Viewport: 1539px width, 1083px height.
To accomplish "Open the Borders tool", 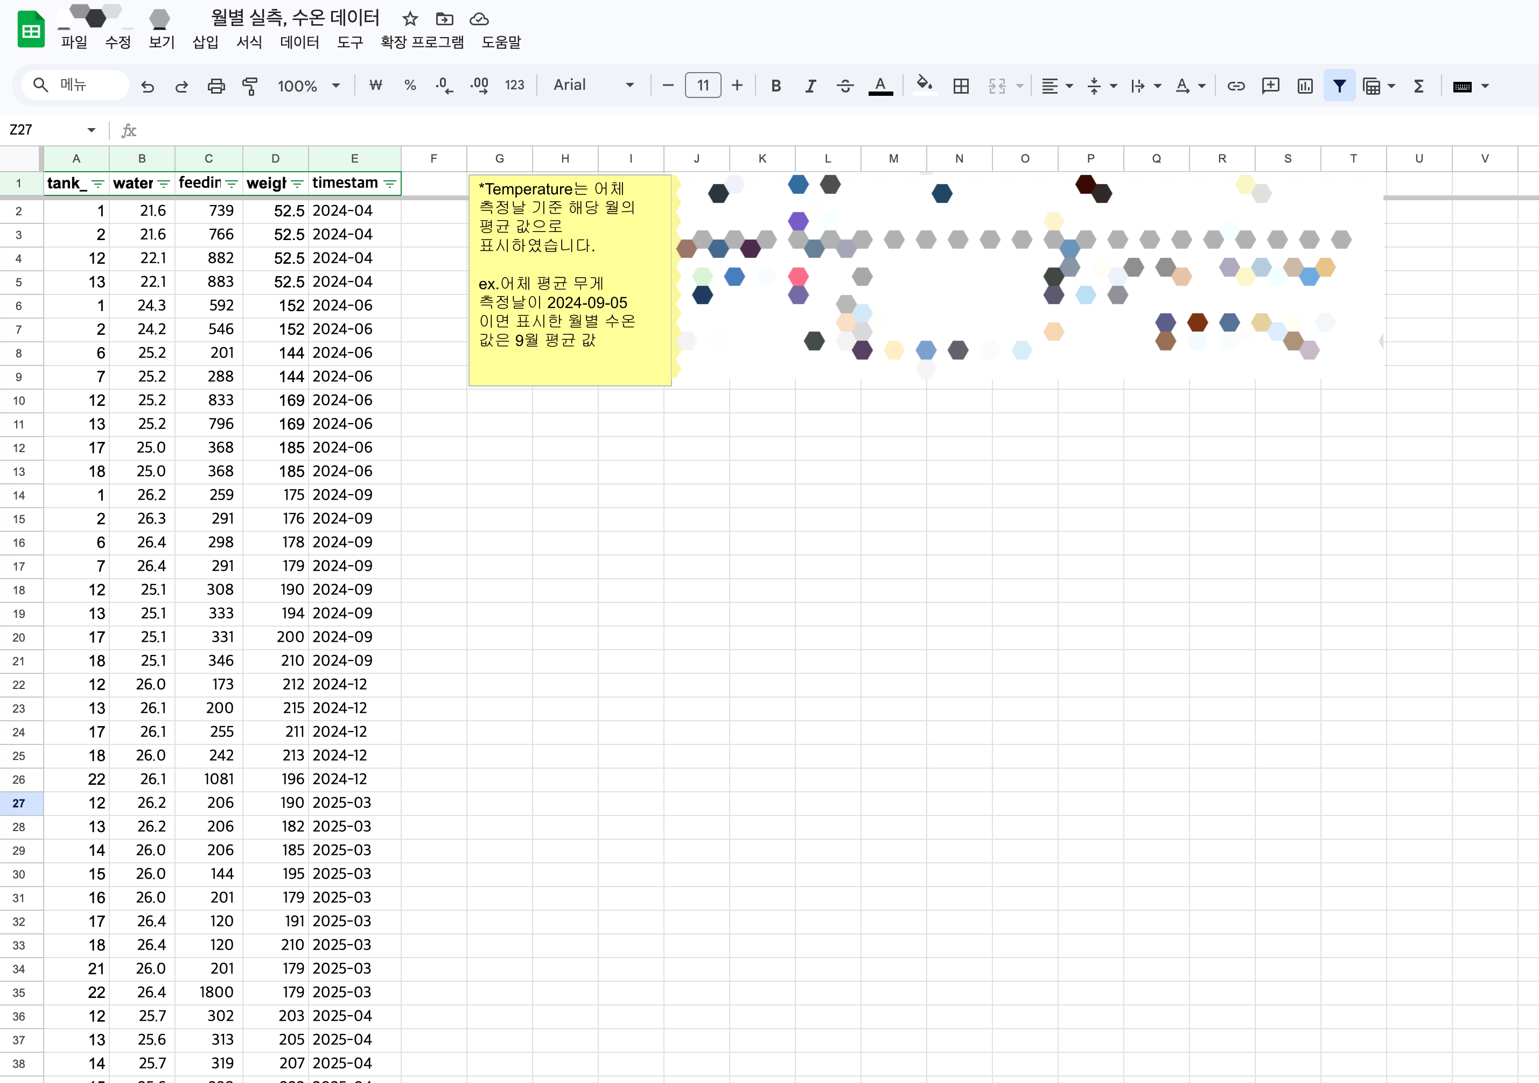I will (x=961, y=86).
